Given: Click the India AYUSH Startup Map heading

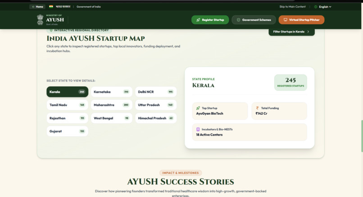Looking at the screenshot, I should 95,38.
